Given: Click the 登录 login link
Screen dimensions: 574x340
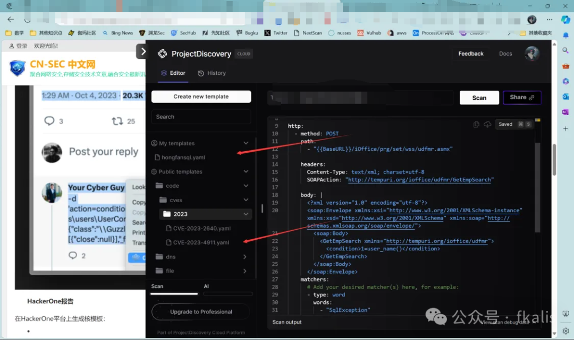Looking at the screenshot, I should tap(19, 46).
